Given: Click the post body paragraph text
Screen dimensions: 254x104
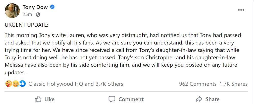Looking at the screenshot, I should coord(122,54).
